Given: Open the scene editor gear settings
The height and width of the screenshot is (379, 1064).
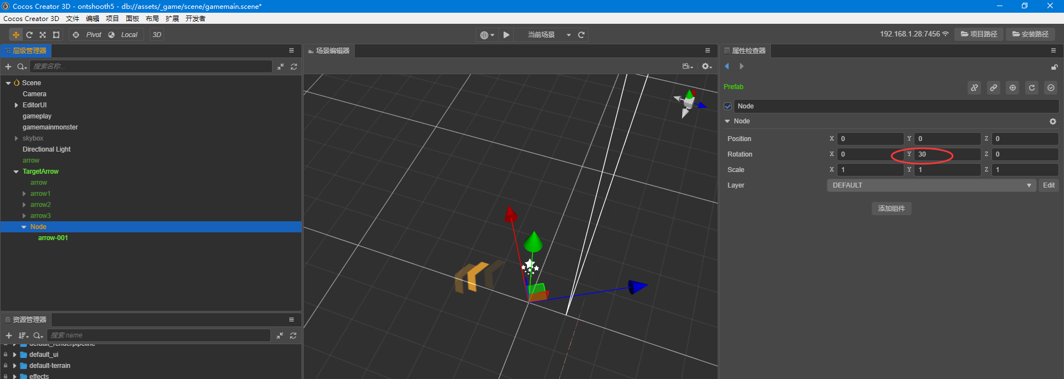Looking at the screenshot, I should (707, 66).
